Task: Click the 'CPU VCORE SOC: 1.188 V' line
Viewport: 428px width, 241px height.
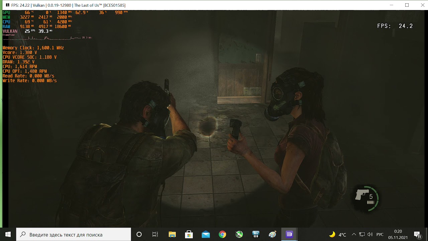Action: [x=29, y=57]
